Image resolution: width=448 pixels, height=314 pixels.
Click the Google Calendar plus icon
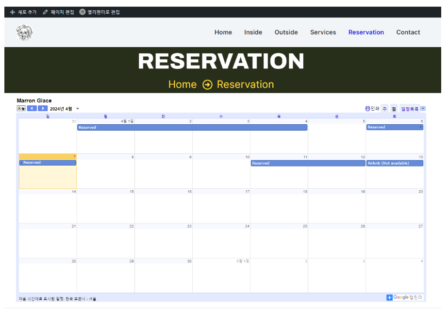389,297
